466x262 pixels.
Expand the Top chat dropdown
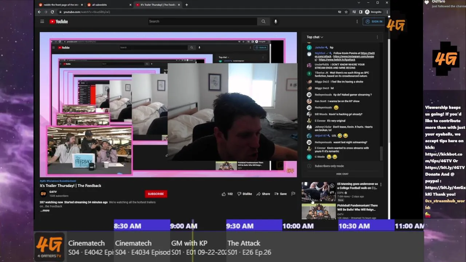pyautogui.click(x=315, y=37)
